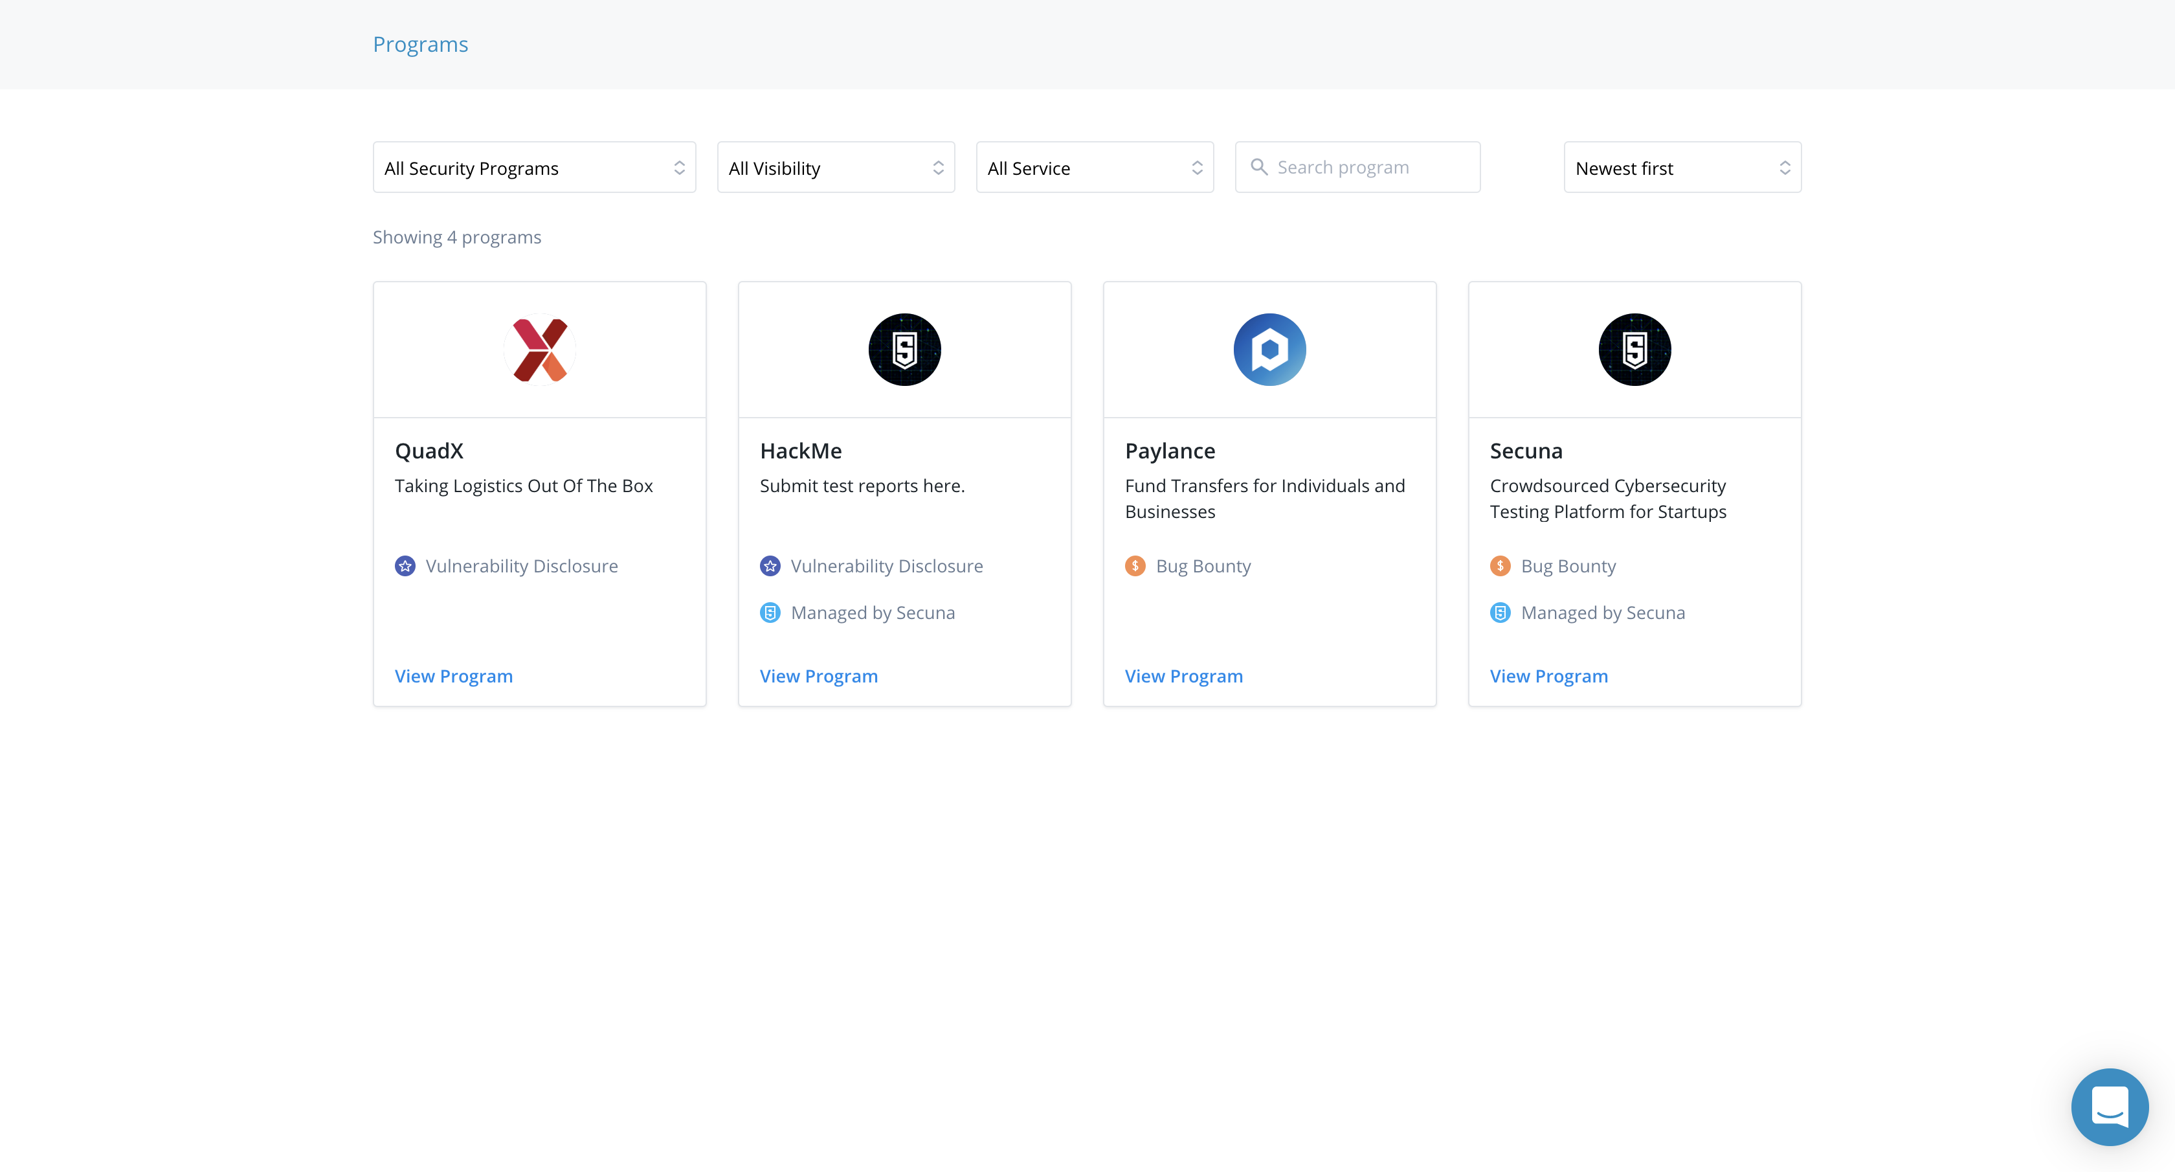Click HackMe's Managed by Secuna icon
2175x1172 pixels.
pos(770,613)
